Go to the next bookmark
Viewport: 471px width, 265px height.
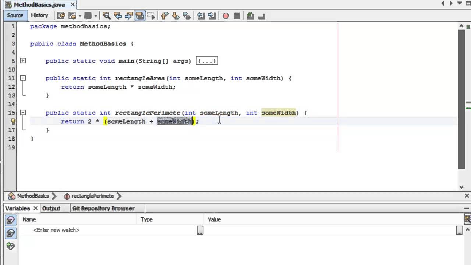pyautogui.click(x=176, y=16)
